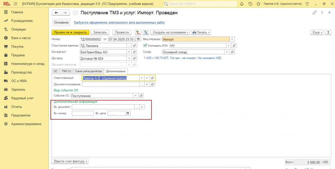Image resolution: width=335 pixels, height=169 pixels.
Task: Click the Провести и закрыть button
Action: [70, 32]
